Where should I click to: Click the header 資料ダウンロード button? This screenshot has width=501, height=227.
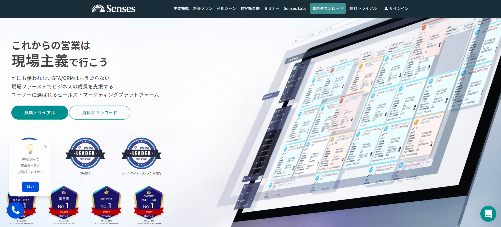click(328, 8)
